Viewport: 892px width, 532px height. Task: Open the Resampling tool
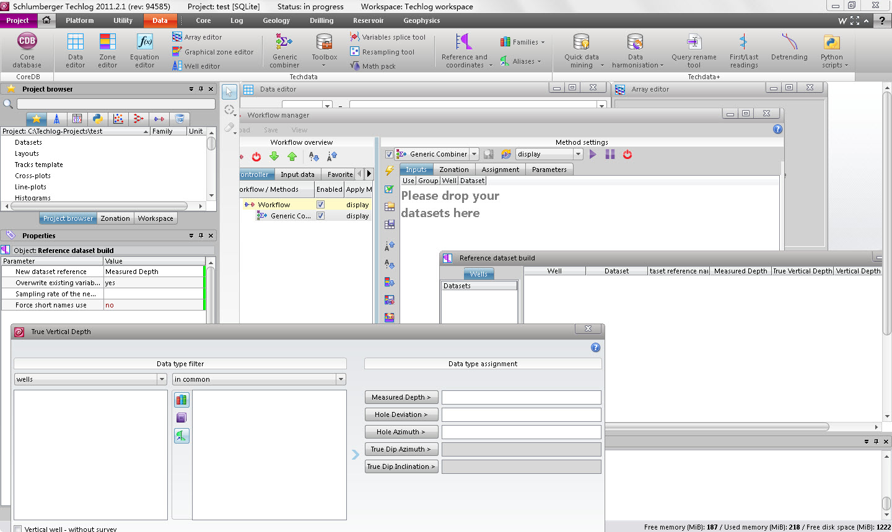[382, 52]
